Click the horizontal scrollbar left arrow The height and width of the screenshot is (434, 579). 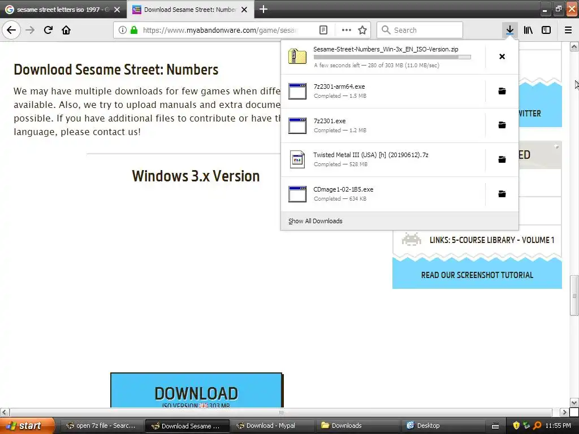click(x=5, y=412)
